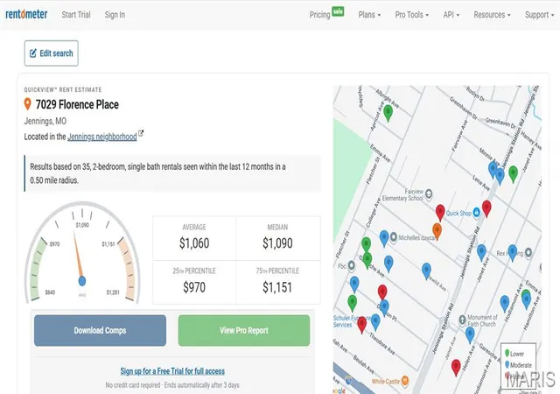Open the Pro Tools dropdown
560x394 pixels.
412,15
